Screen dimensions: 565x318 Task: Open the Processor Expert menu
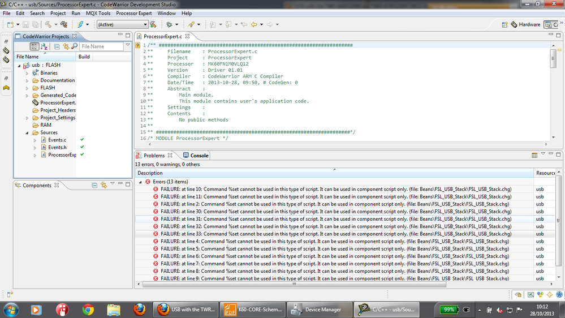pyautogui.click(x=133, y=14)
